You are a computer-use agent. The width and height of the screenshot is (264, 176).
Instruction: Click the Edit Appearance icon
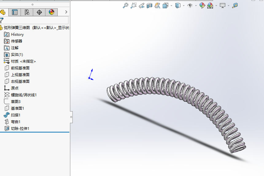pos(202,5)
